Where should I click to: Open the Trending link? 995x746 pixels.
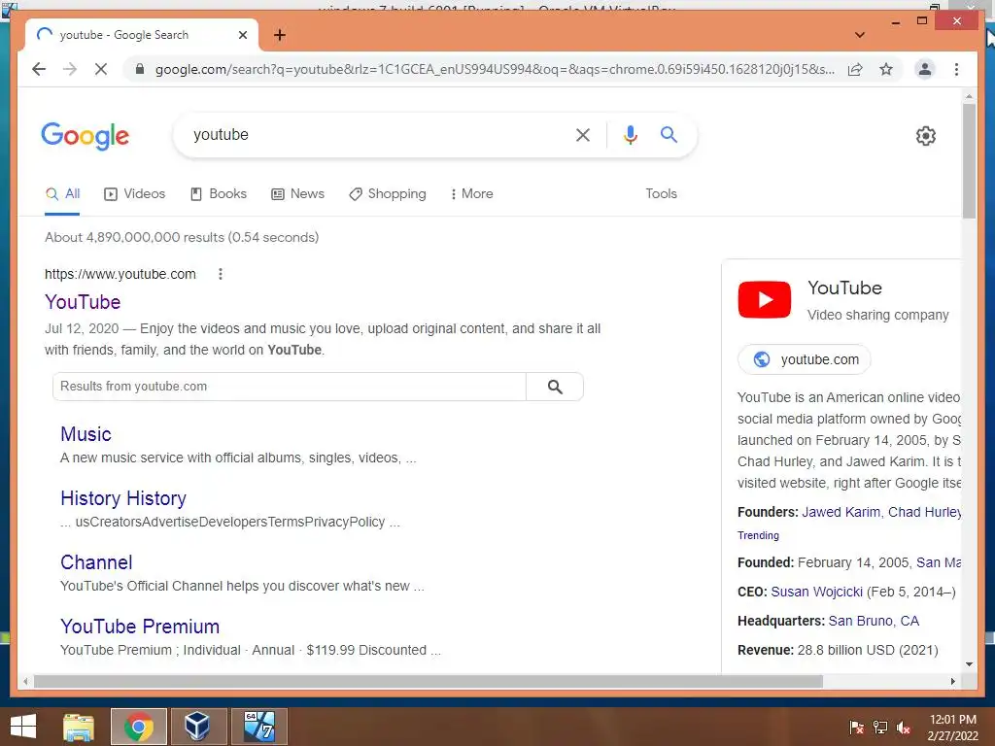tap(758, 535)
